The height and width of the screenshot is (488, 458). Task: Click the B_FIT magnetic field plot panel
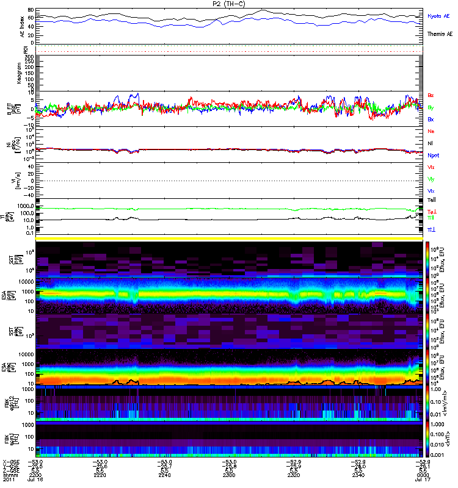click(x=230, y=109)
